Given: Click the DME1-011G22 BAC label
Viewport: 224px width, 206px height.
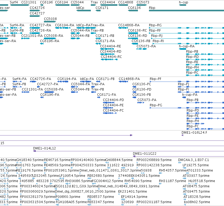Looking at the screenshot, I should tap(145, 154).
